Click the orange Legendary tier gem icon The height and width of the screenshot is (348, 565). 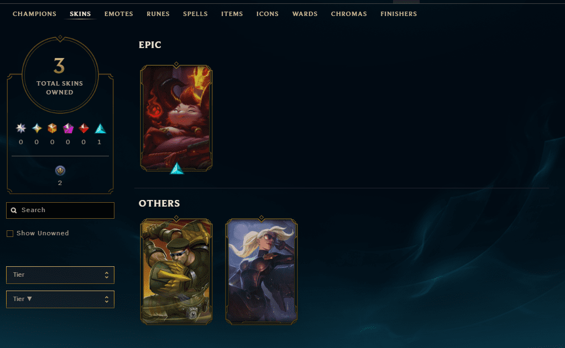[53, 128]
